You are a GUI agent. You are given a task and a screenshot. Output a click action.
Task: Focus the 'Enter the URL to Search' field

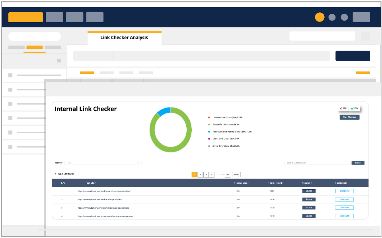(x=318, y=163)
